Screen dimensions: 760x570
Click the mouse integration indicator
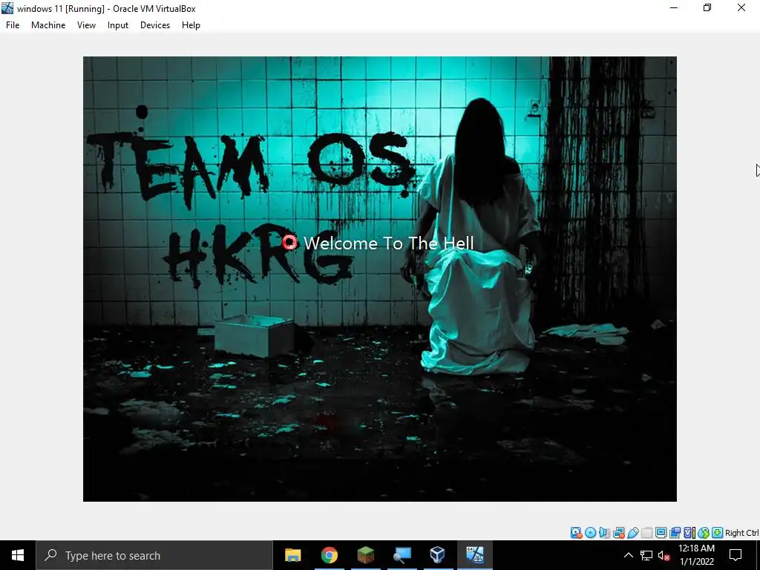pos(704,533)
